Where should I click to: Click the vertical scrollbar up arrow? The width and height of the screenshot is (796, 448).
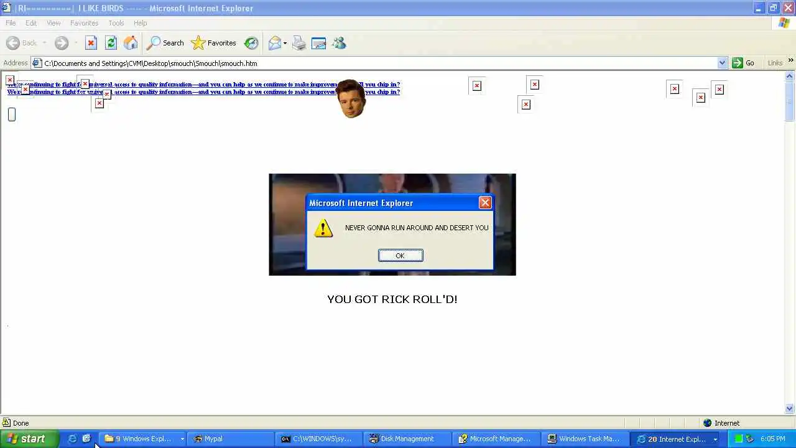[790, 77]
